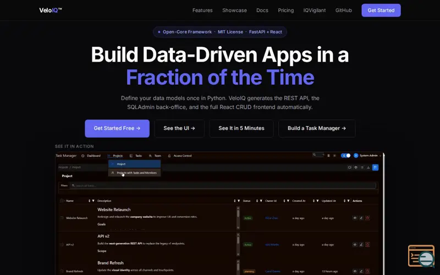Click the magnifier icon in the top bar search
This screenshot has height=275, width=440.
tap(314, 155)
